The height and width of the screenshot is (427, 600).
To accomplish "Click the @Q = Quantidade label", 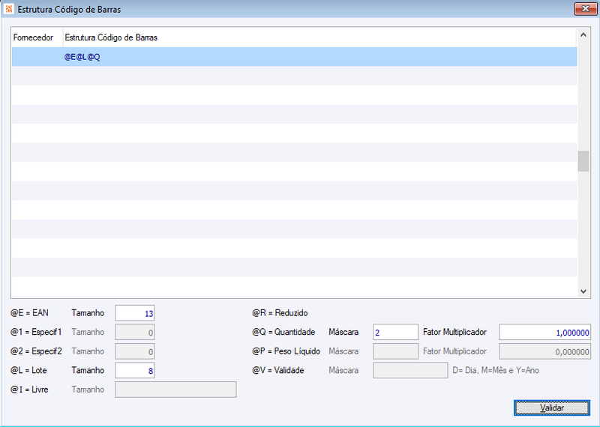I will (283, 332).
